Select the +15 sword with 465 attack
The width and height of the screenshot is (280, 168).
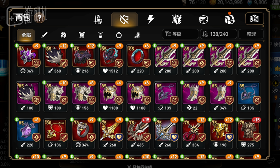[138, 133]
